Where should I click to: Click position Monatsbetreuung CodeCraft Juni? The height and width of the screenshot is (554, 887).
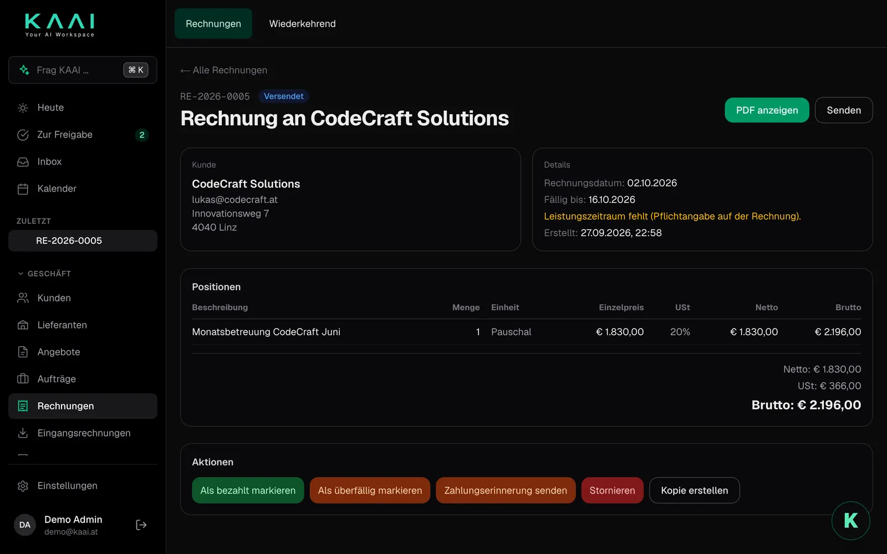click(x=266, y=332)
